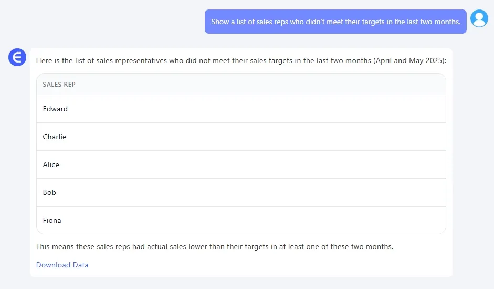Screen dimensions: 494x289
Task: Click the SALES REP column header
Action: (59, 85)
